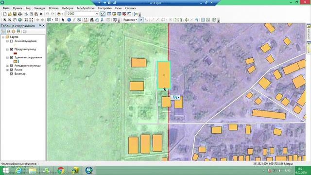Open the Windows Start button
This screenshot has width=311, height=175.
click(x=5, y=170)
